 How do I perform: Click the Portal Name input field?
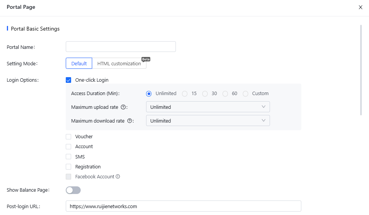click(x=120, y=47)
